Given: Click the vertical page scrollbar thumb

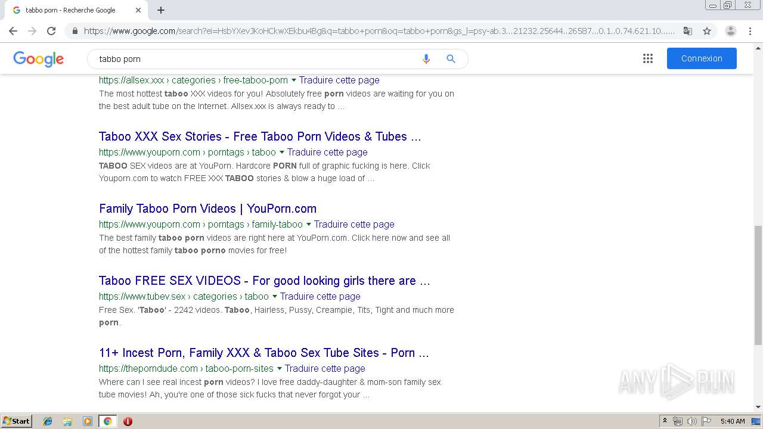Looking at the screenshot, I should (758, 285).
